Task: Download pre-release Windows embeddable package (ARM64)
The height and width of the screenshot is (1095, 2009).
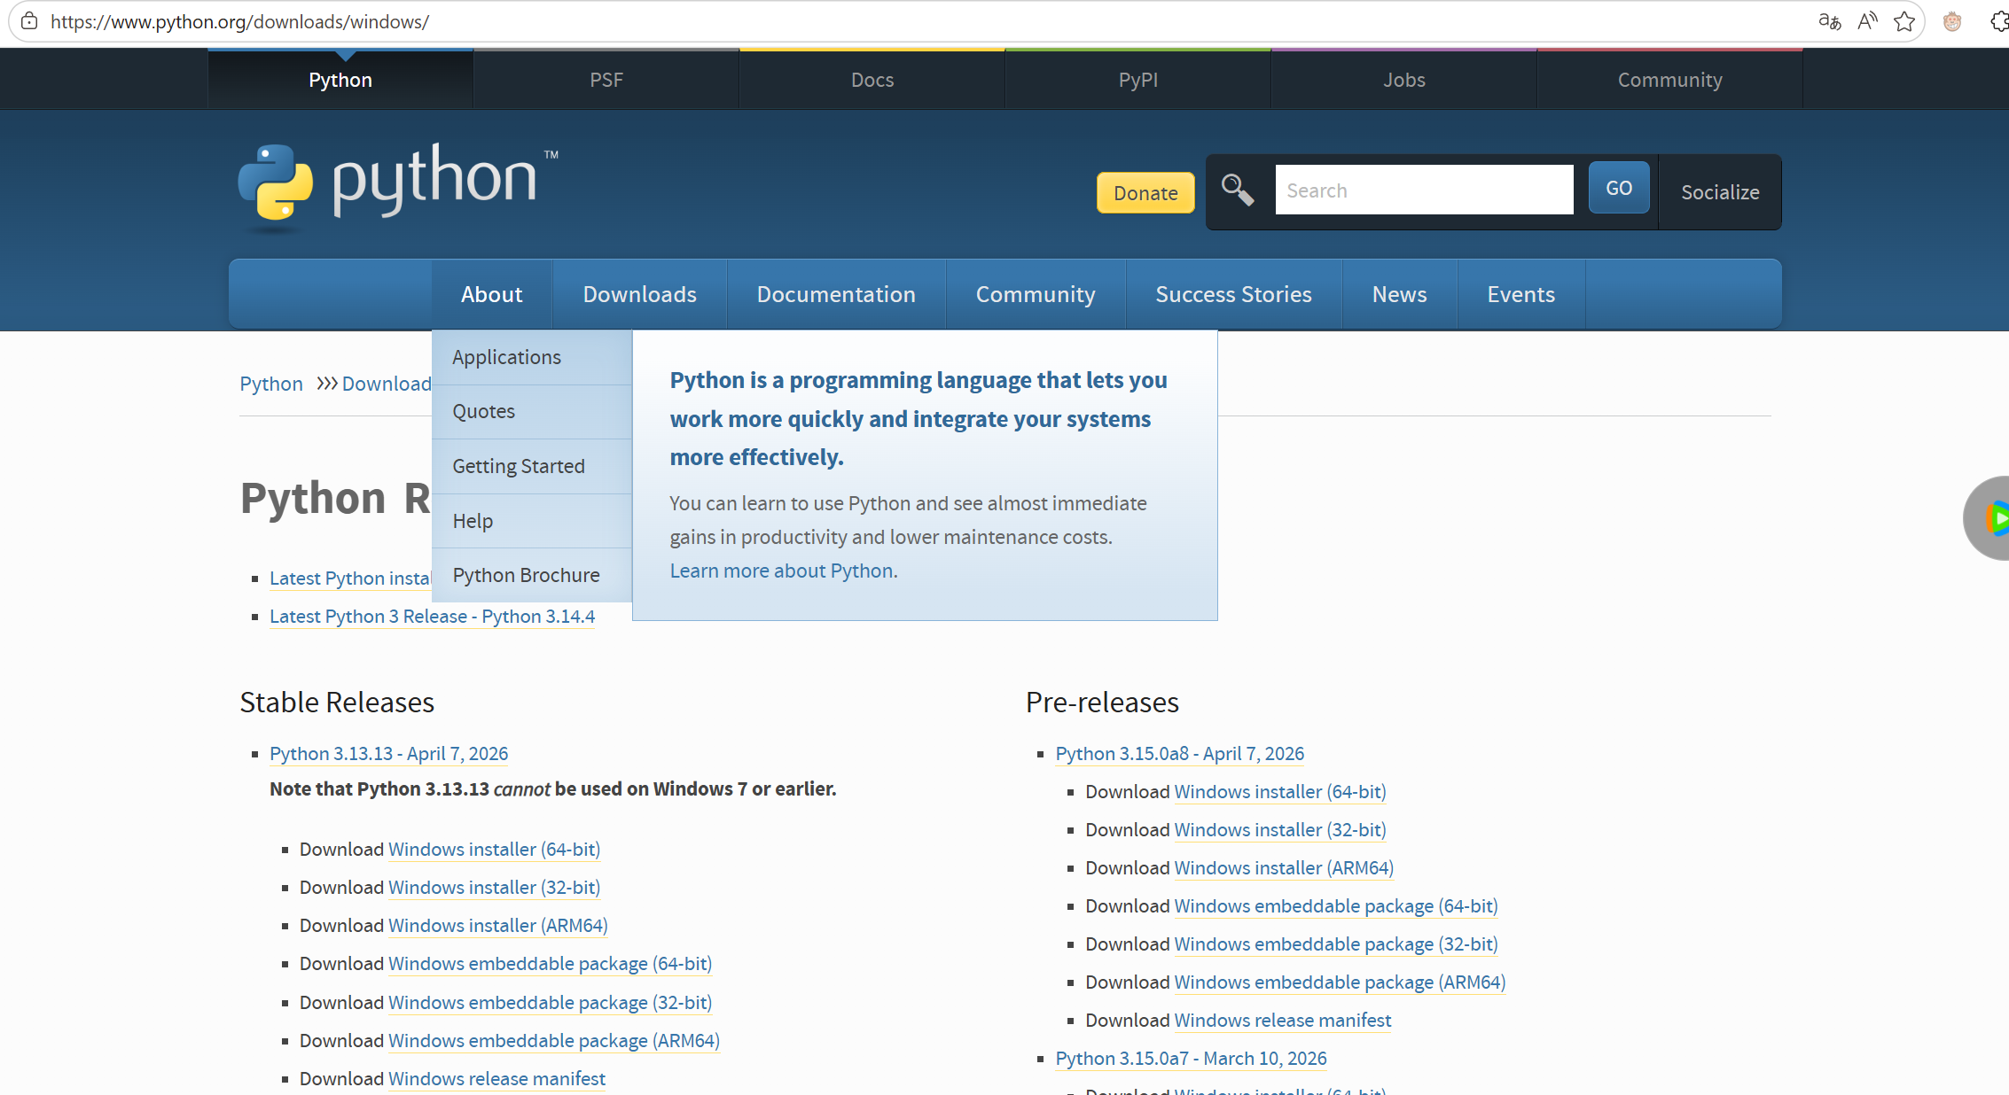Action: tap(1340, 982)
